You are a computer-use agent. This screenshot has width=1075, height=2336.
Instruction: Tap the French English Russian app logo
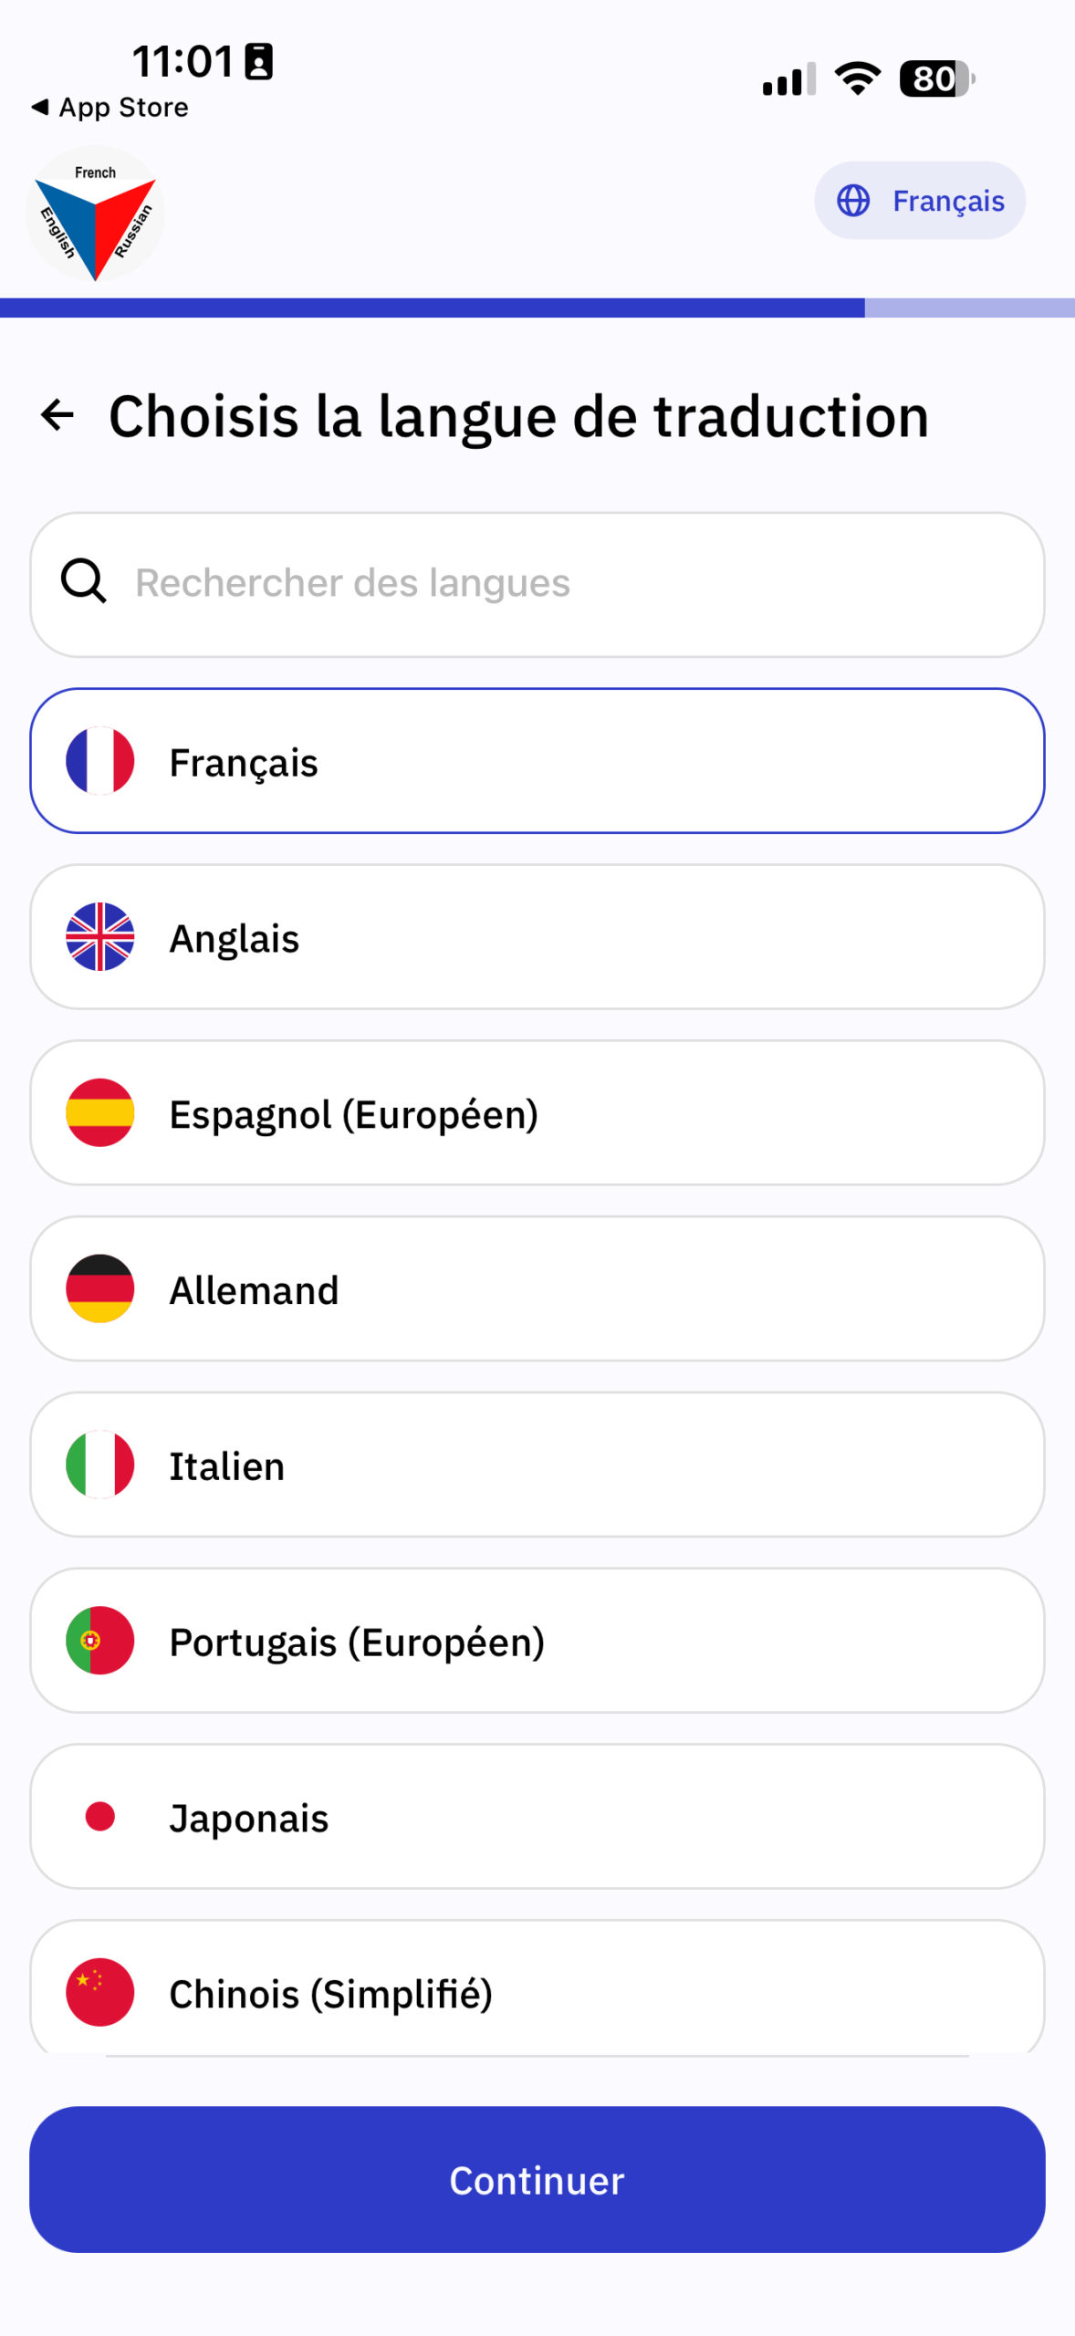pos(95,214)
